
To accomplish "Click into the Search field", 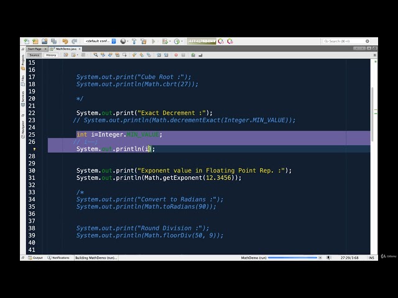I will click(346, 41).
